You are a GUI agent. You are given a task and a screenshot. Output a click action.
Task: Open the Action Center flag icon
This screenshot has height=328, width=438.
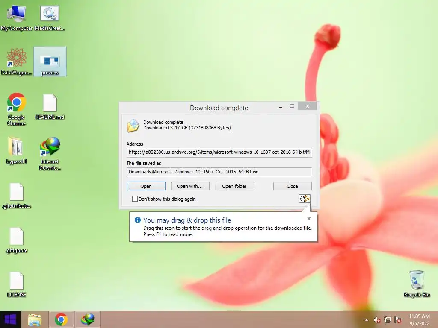398,320
